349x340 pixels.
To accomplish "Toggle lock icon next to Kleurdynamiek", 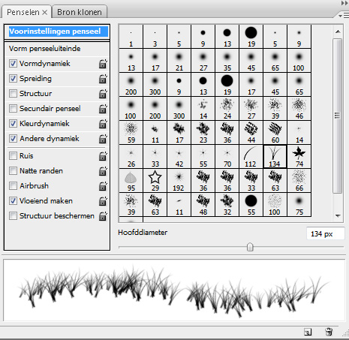I will pyautogui.click(x=103, y=124).
